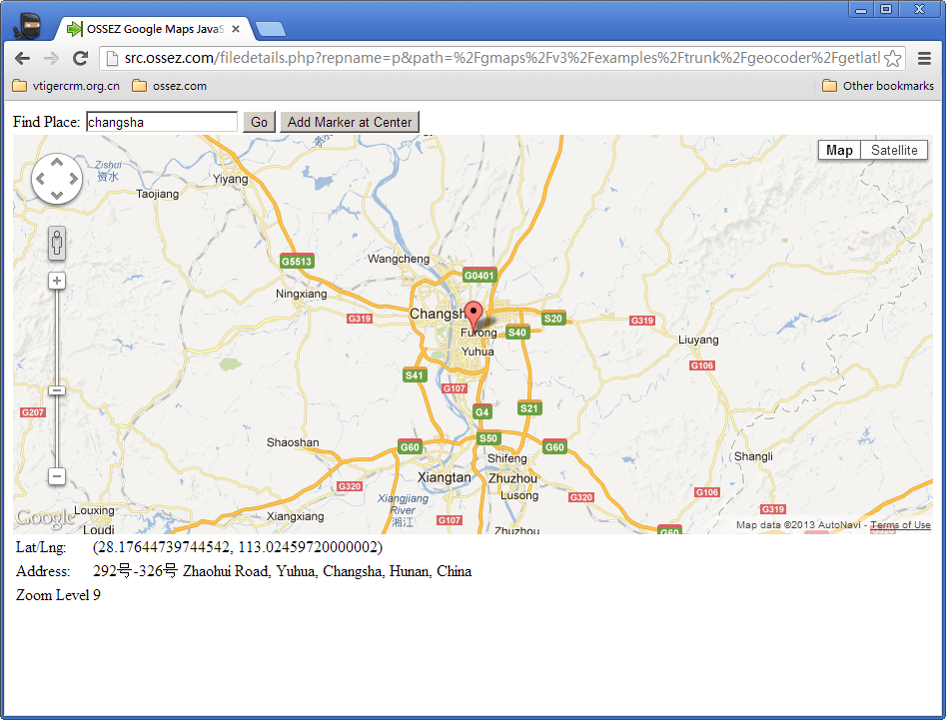The image size is (946, 720).
Task: Select the Map view type
Action: point(839,150)
